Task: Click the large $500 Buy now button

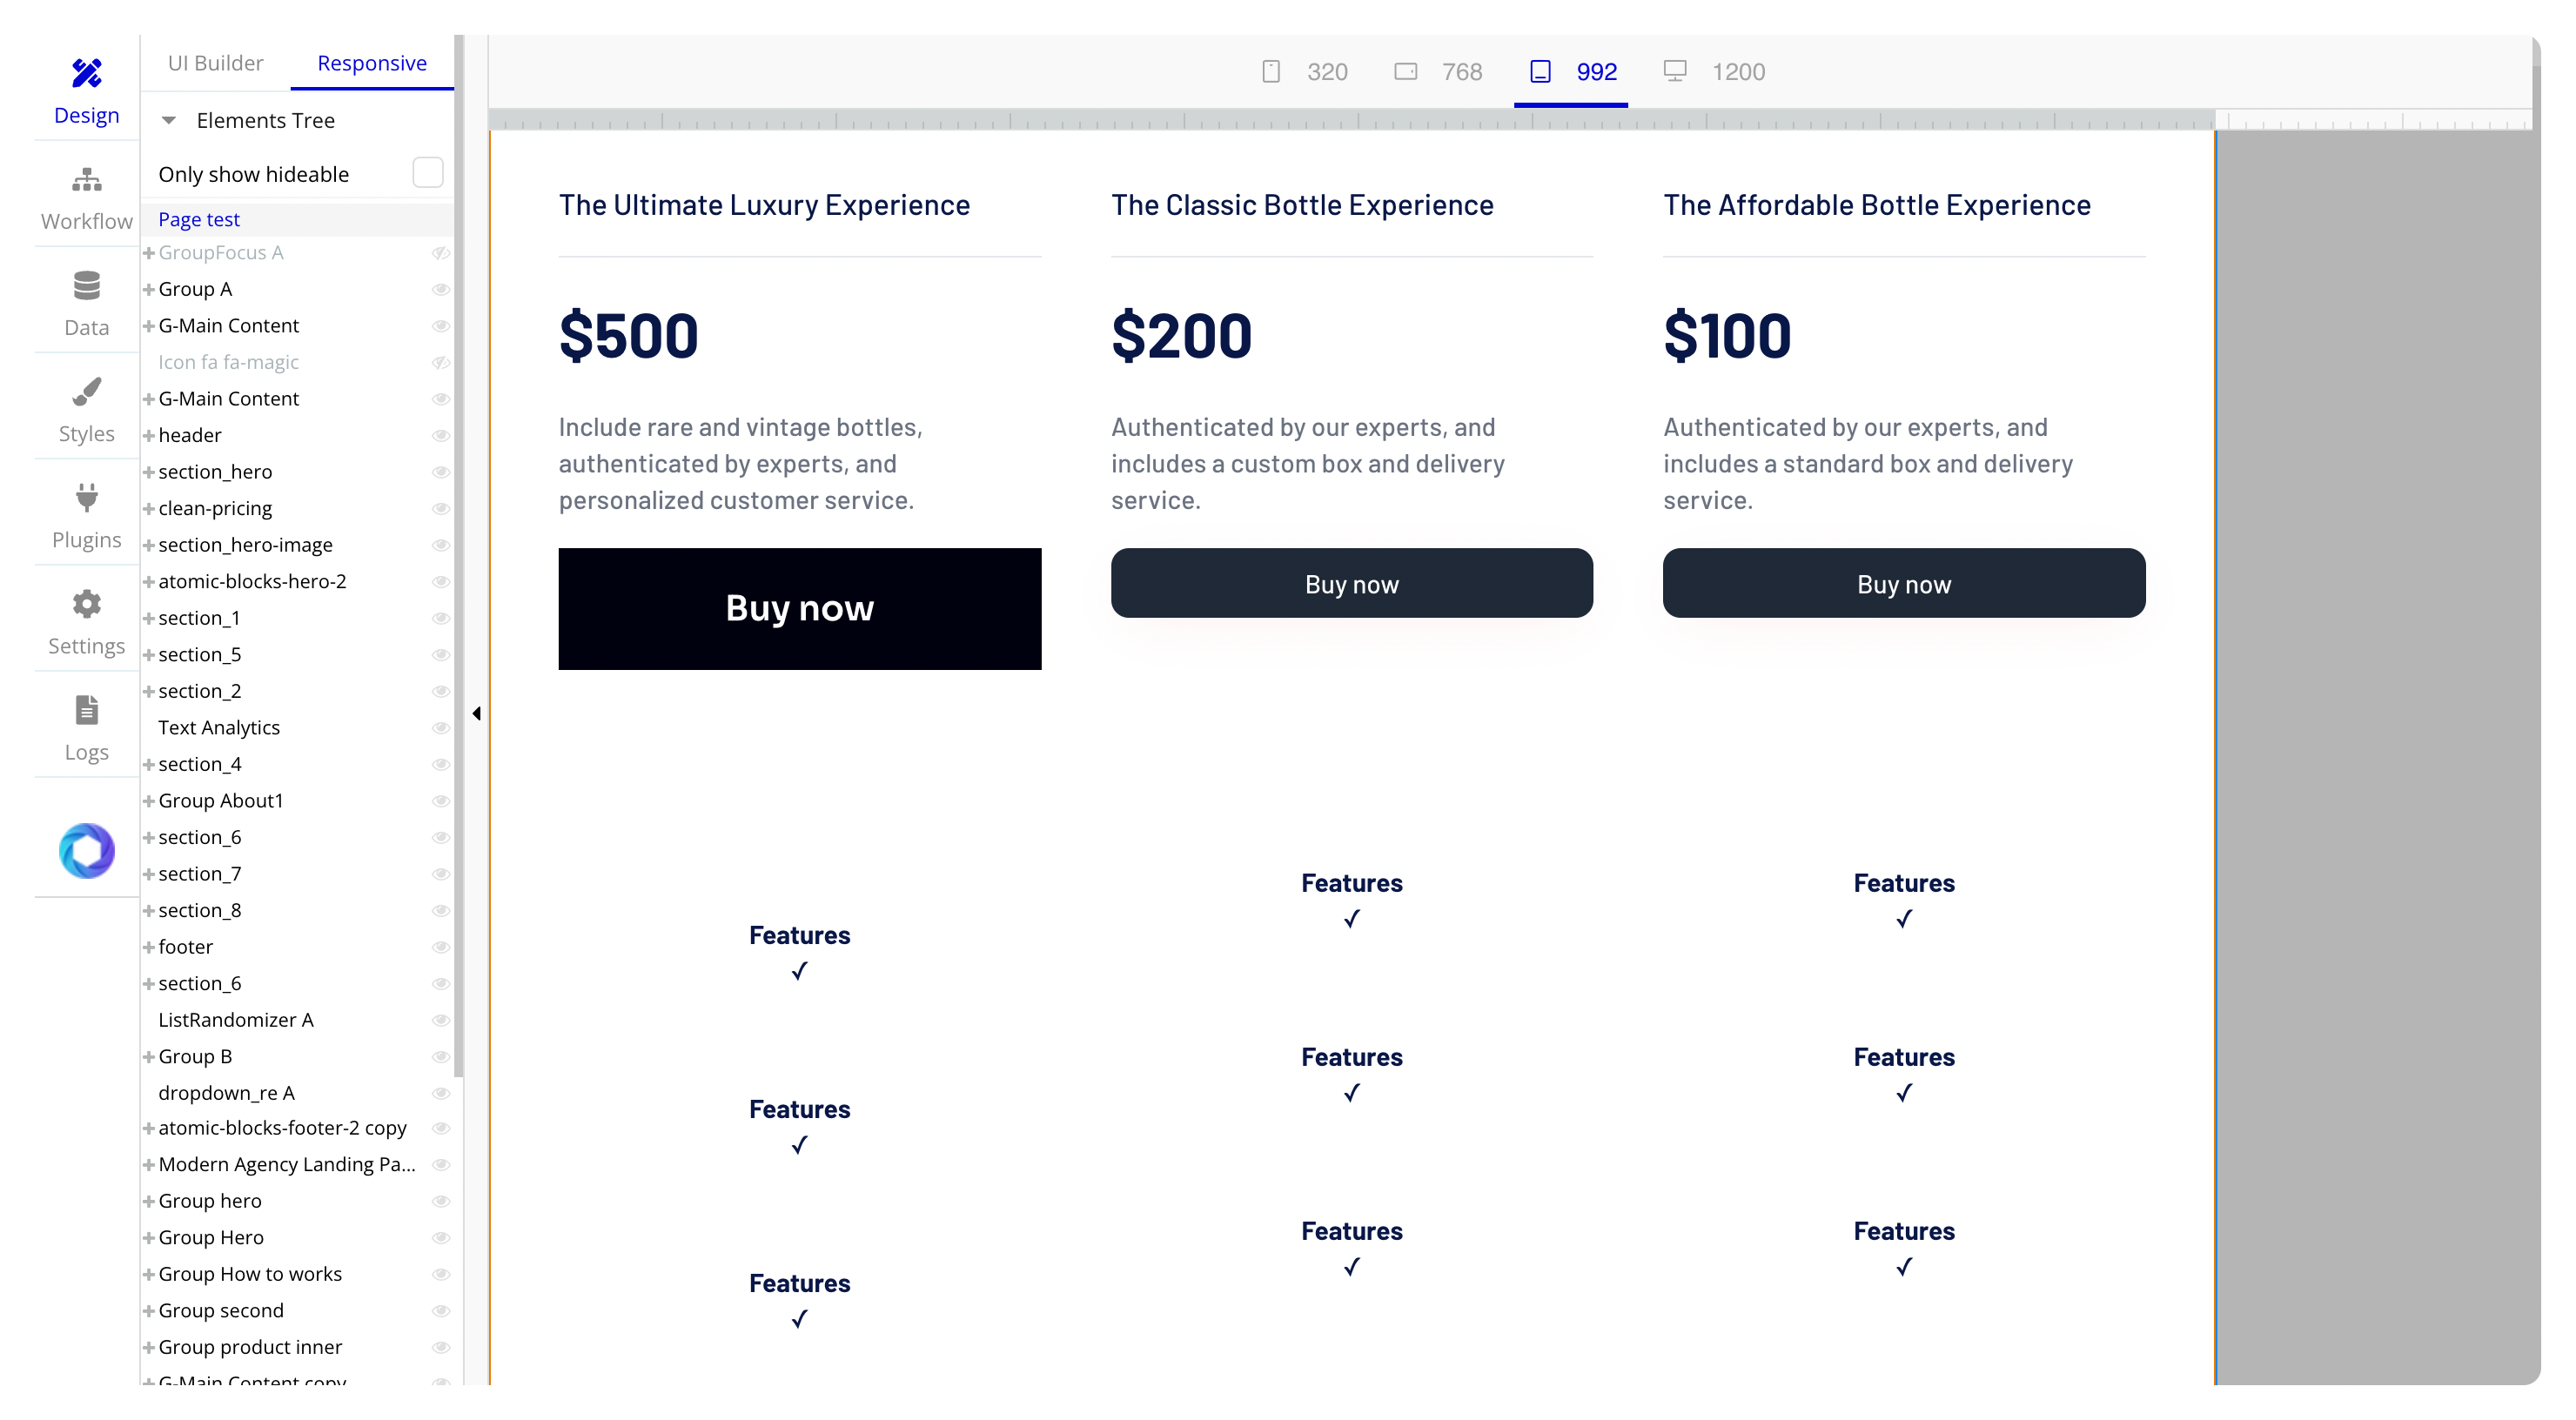Action: coord(799,608)
